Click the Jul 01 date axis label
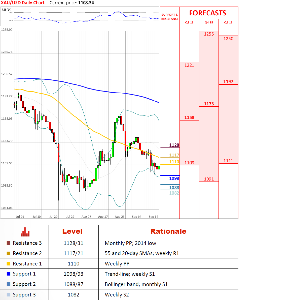Viewport: 290px width, 300px height. (x=20, y=217)
